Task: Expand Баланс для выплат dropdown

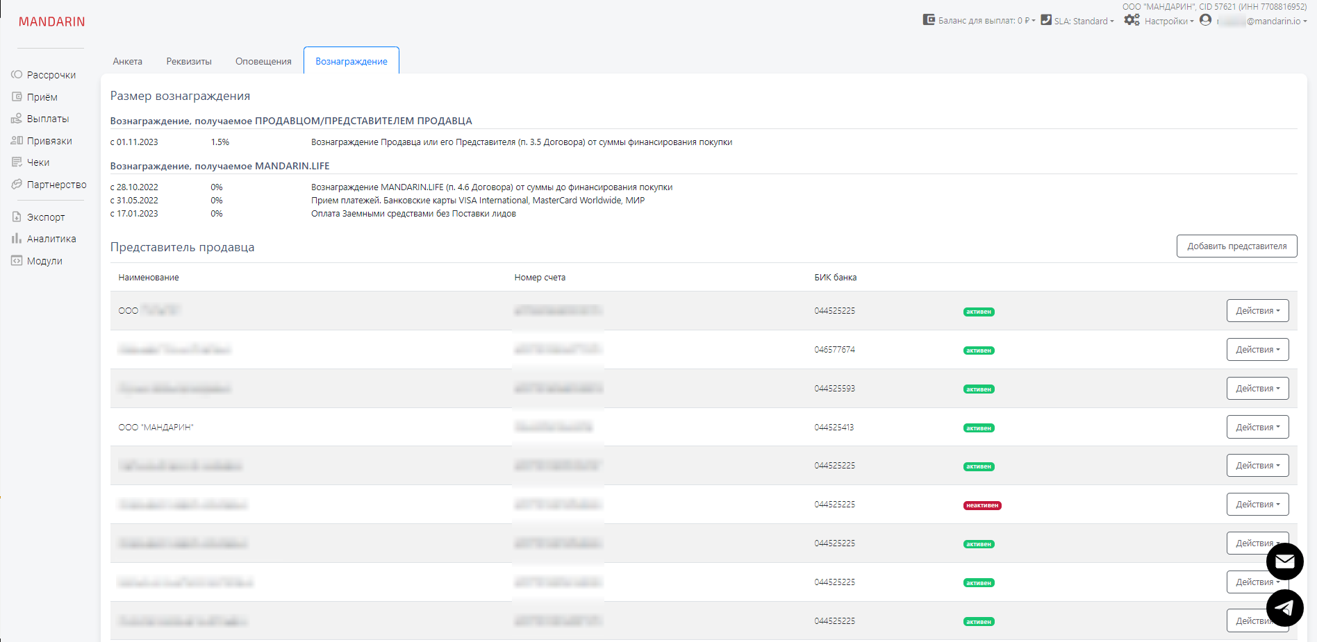Action: pos(986,21)
